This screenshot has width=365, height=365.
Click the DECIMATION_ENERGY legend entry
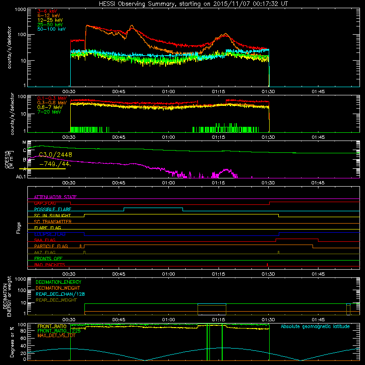(58, 282)
